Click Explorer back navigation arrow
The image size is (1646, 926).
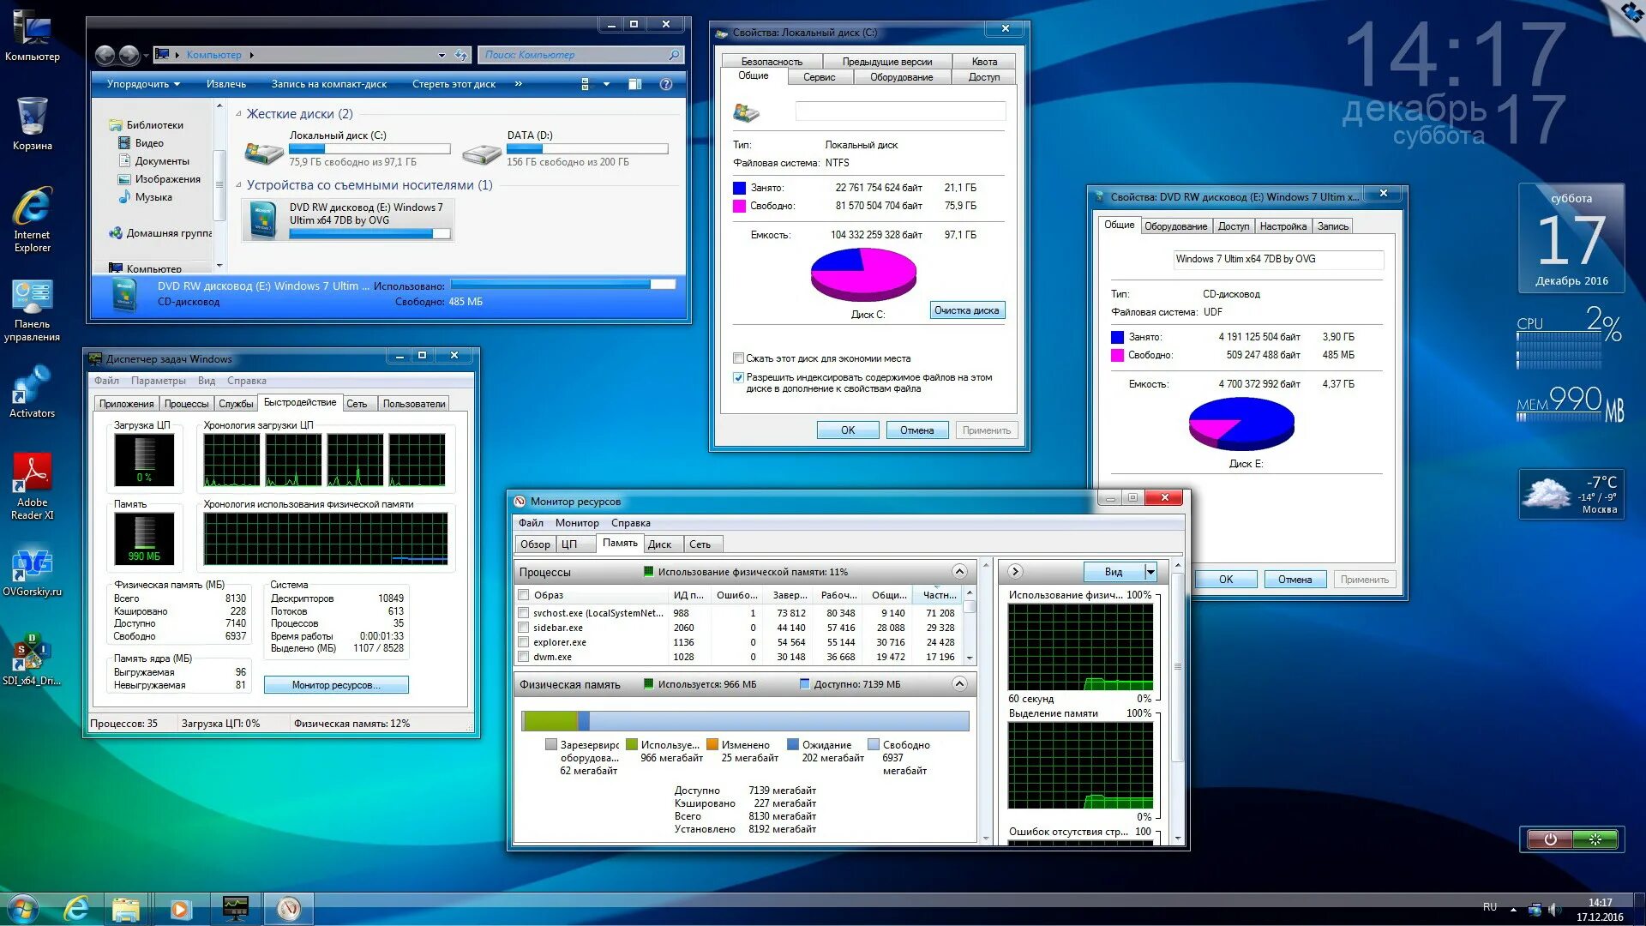(x=105, y=55)
